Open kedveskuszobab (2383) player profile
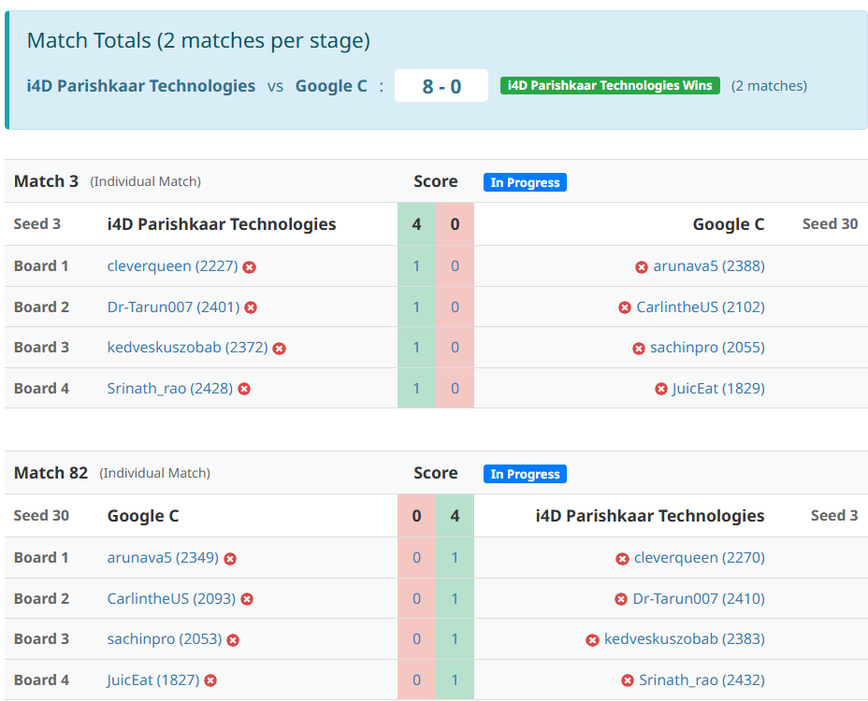The image size is (868, 701). coord(684,639)
